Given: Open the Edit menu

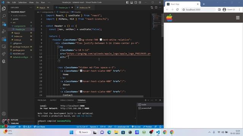Looking at the screenshot, I should click(14, 3).
